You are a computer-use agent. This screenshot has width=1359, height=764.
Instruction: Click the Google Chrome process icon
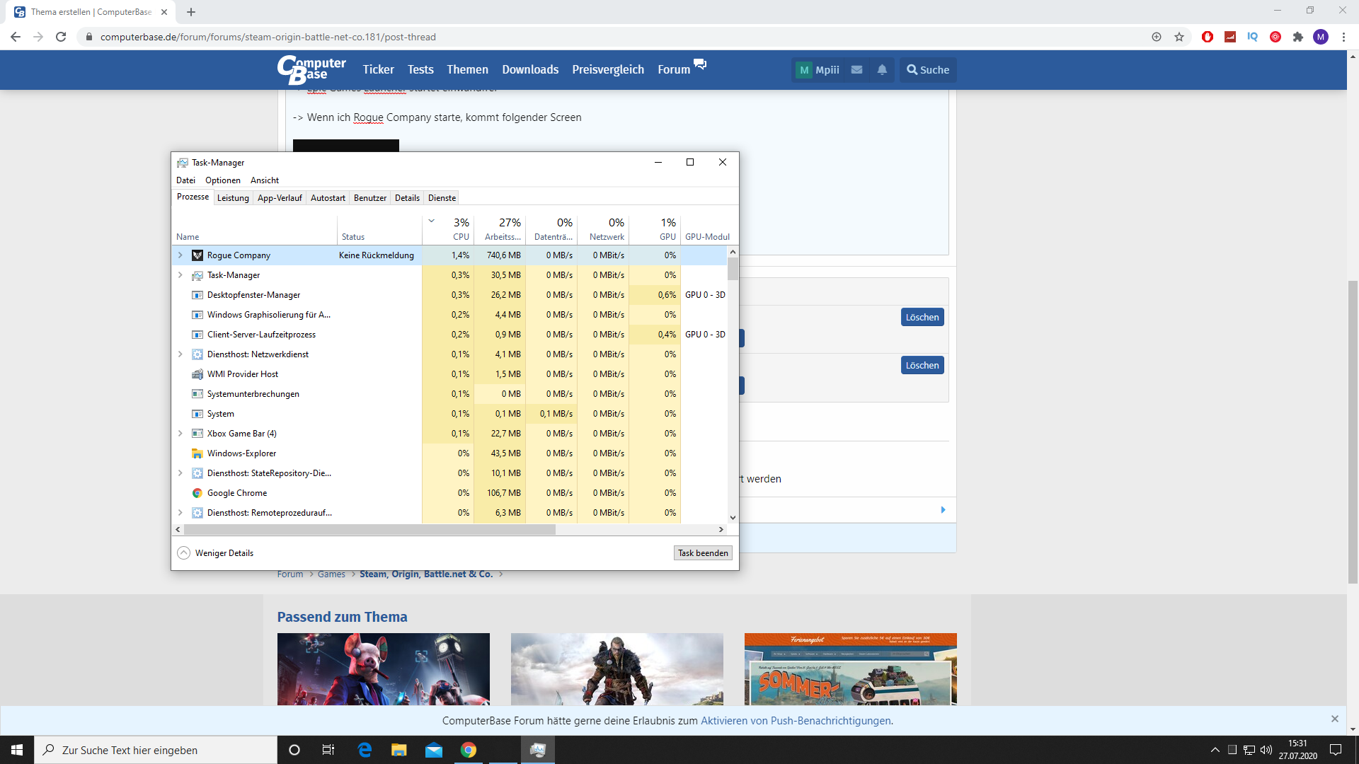pyautogui.click(x=197, y=493)
